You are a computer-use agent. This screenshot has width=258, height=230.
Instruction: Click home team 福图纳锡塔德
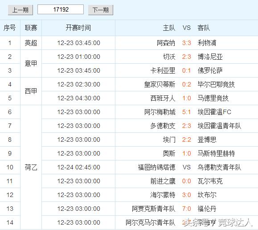point(156,168)
